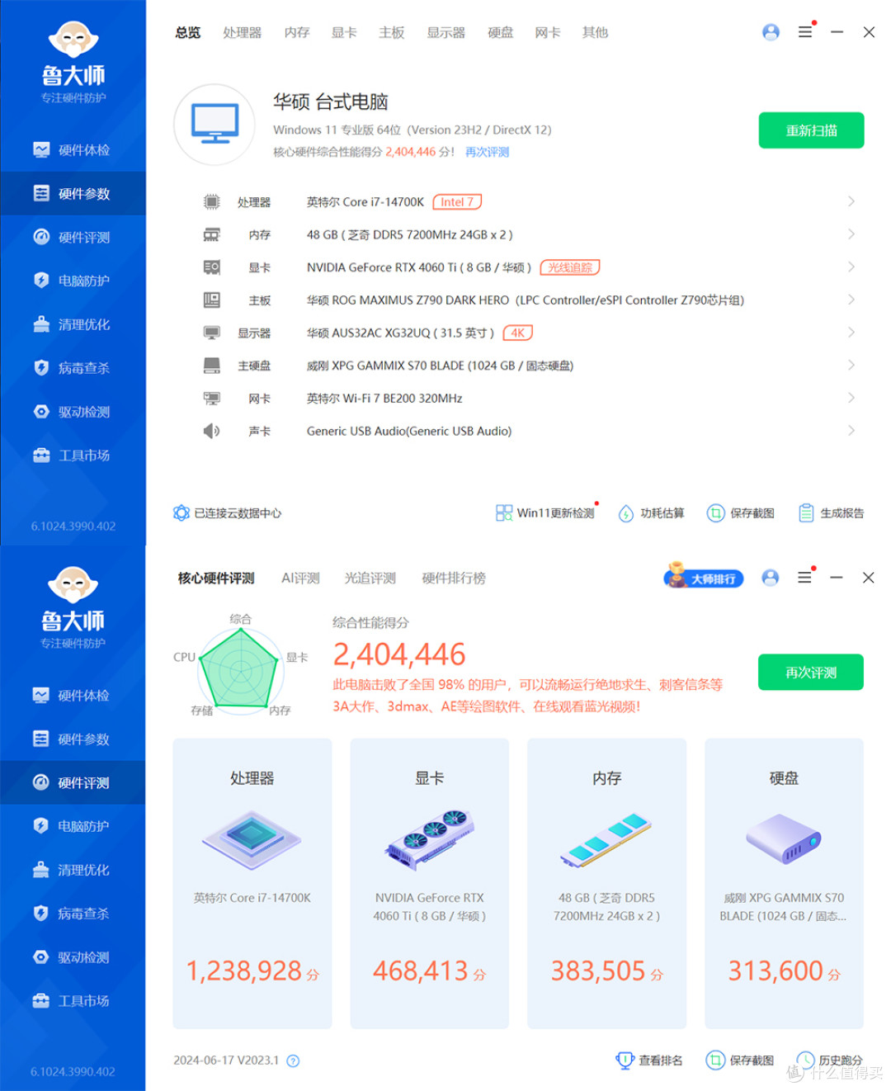Image resolution: width=891 pixels, height=1091 pixels.
Task: Open 清理优化 in the upper window sidebar
Action: [x=73, y=324]
